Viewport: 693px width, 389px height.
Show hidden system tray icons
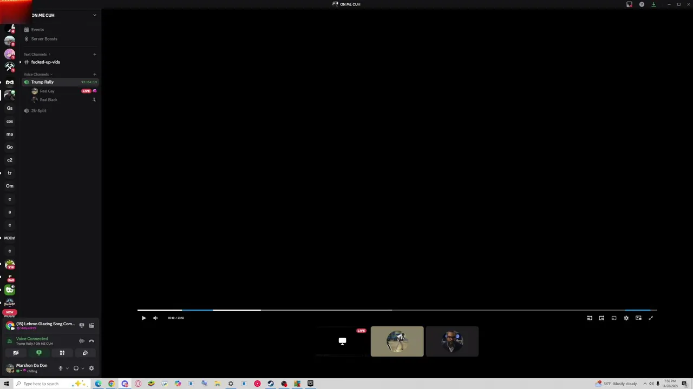[x=644, y=384]
